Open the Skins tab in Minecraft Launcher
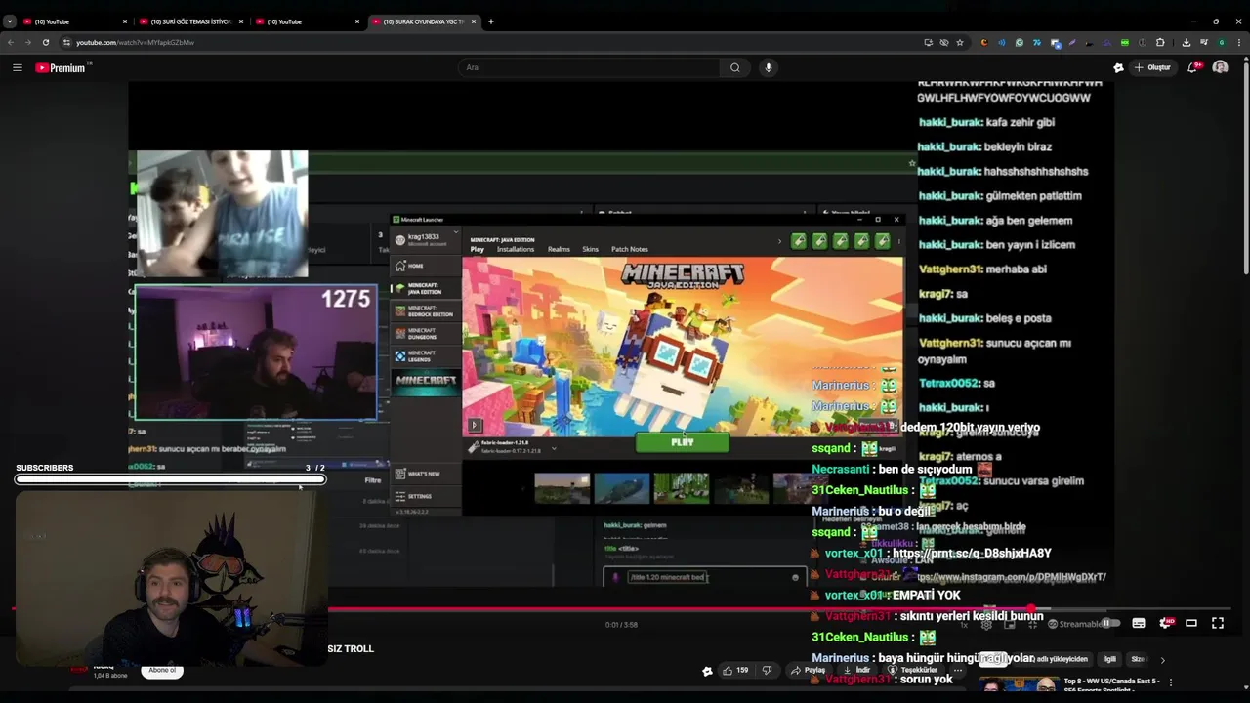This screenshot has width=1250, height=703. pyautogui.click(x=591, y=249)
